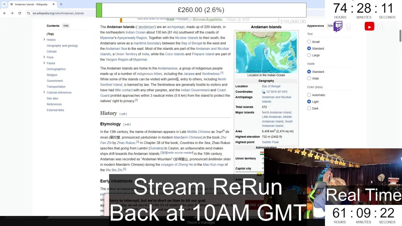This screenshot has height=226, width=402.
Task: Click the page vertical scrollbar
Action: click(x=400, y=35)
